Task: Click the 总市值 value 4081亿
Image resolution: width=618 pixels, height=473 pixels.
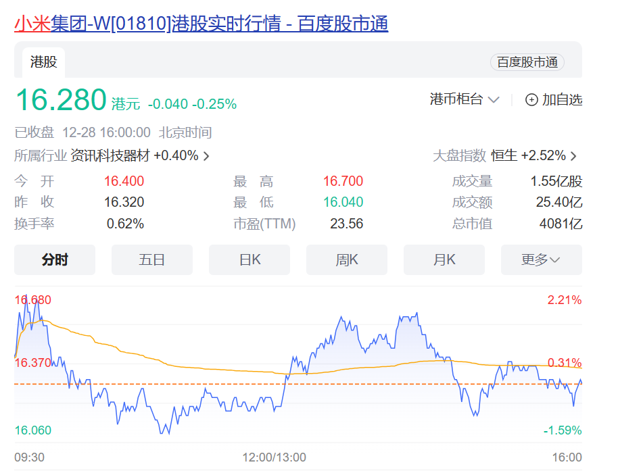Action: click(x=561, y=224)
